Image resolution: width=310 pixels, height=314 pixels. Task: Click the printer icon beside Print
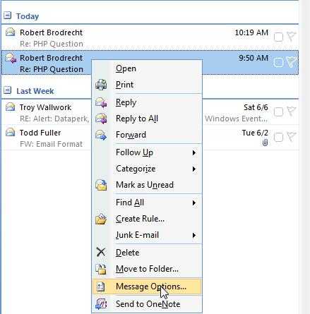tap(101, 85)
